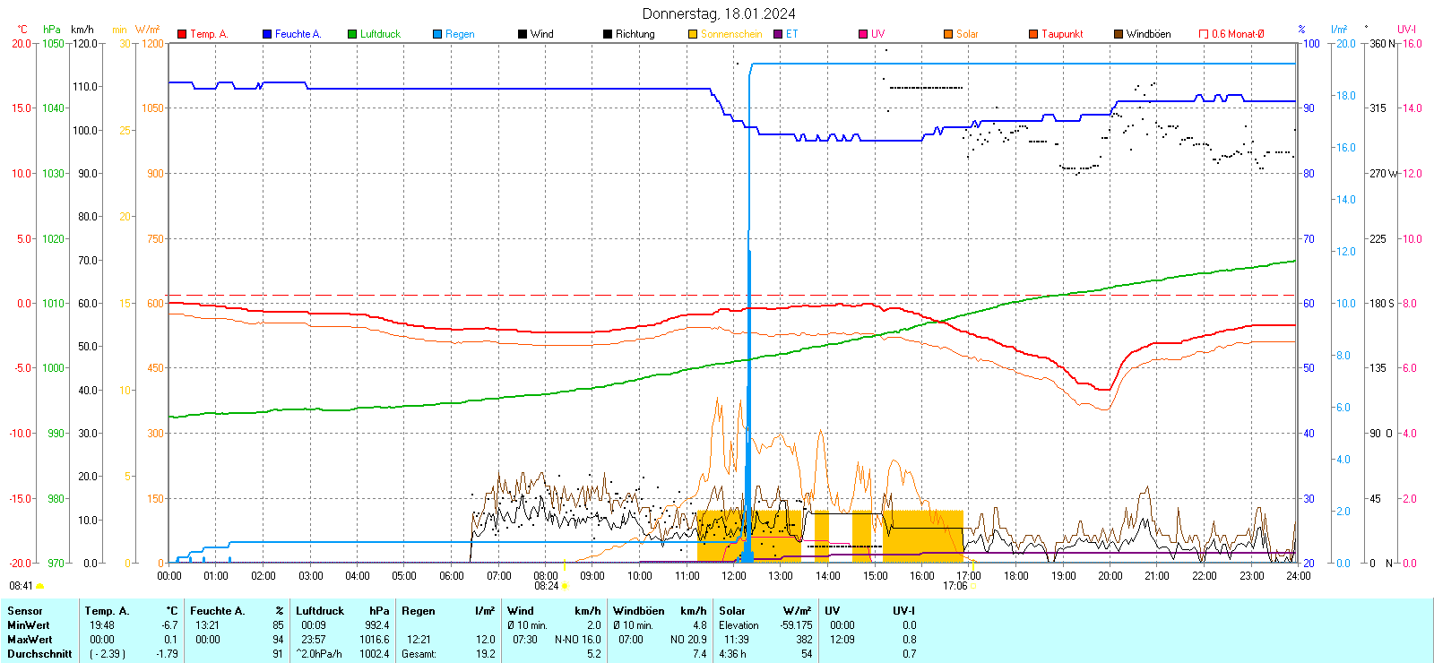
Task: Click the Taupunkt legend label
Action: click(x=1062, y=34)
